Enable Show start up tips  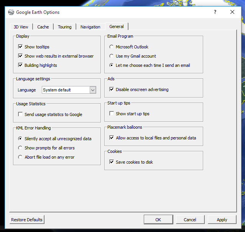(x=112, y=113)
